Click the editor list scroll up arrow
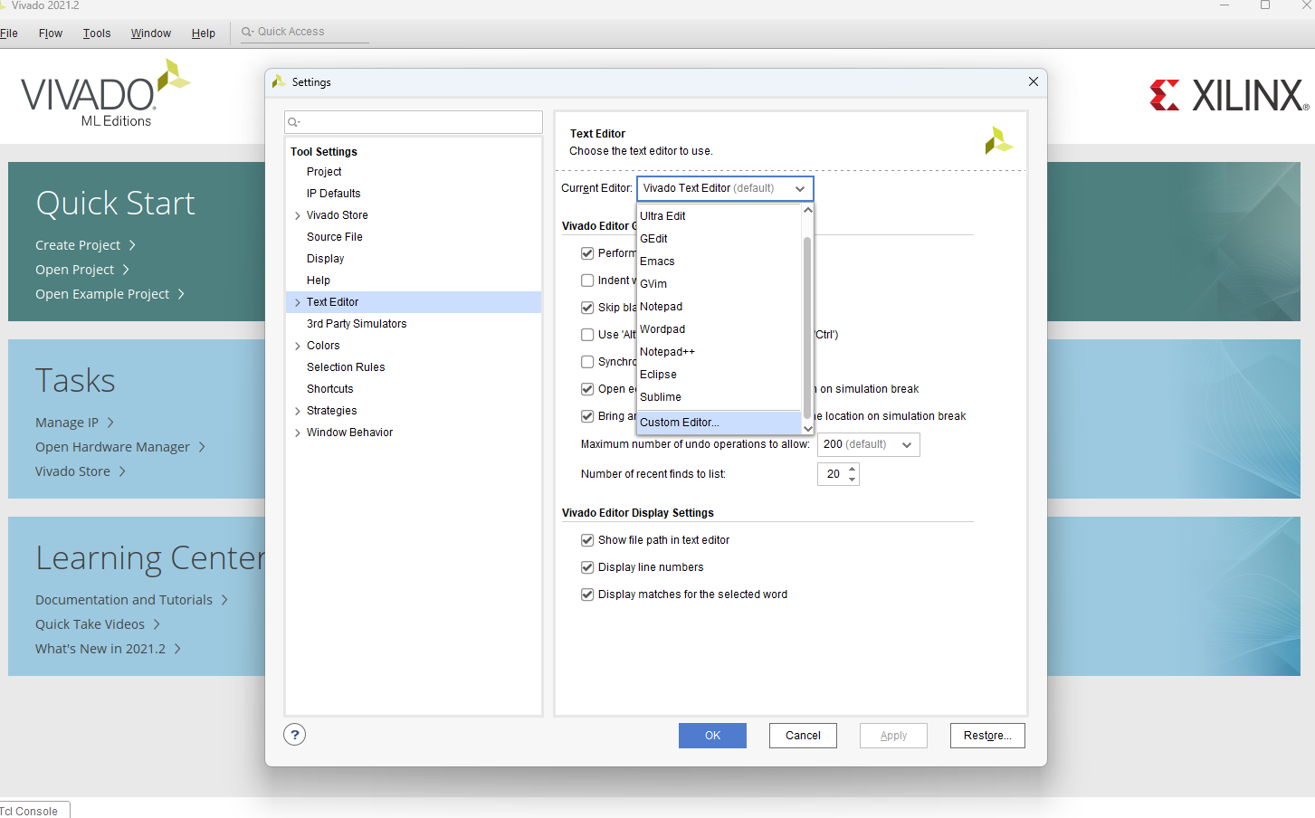 point(807,210)
